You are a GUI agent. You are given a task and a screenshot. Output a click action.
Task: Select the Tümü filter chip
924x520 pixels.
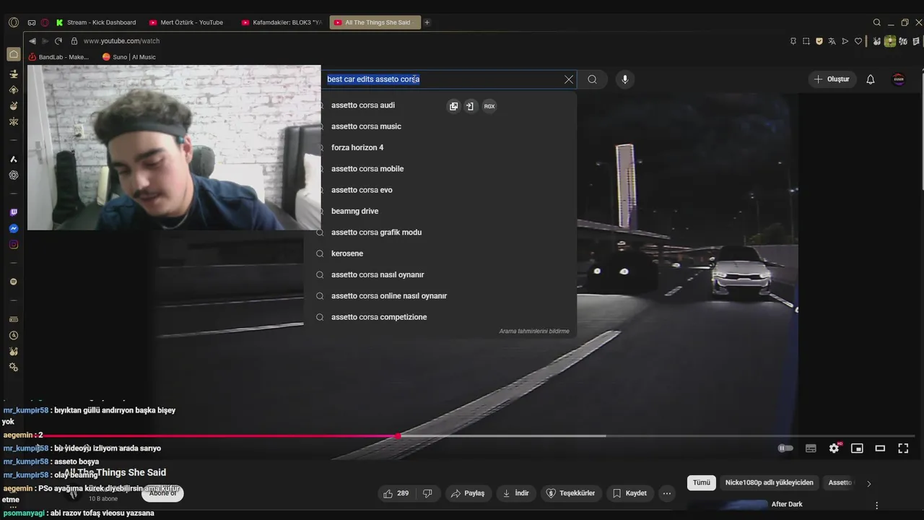point(702,482)
